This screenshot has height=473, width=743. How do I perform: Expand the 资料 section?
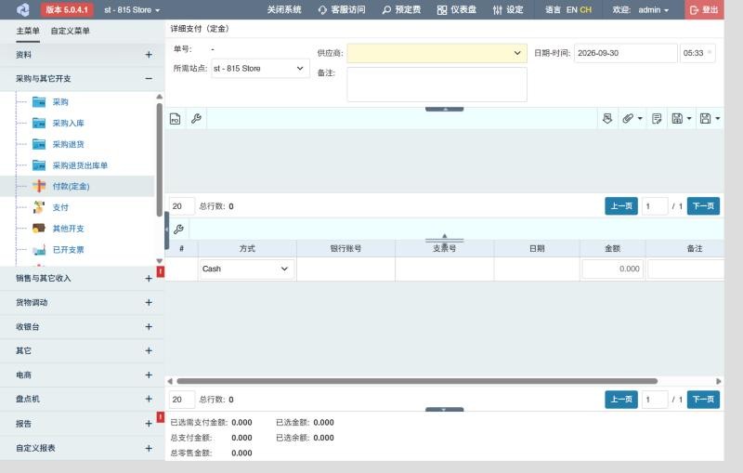(x=149, y=55)
